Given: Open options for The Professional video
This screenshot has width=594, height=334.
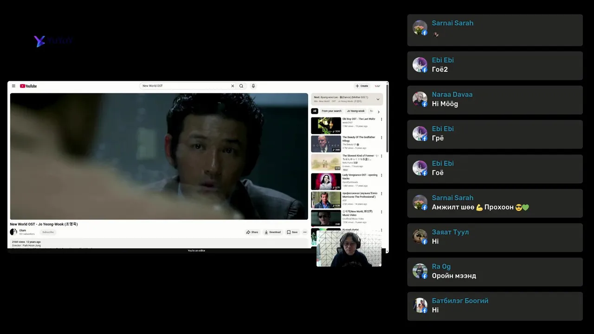Looking at the screenshot, I should pyautogui.click(x=381, y=194).
